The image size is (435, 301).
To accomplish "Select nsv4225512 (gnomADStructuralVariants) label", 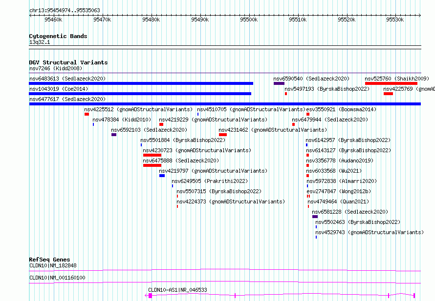I will 138,109.
